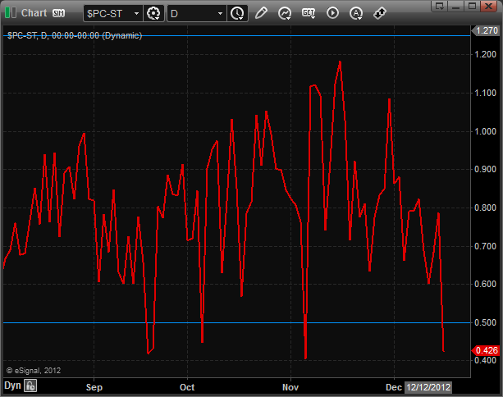Screen dimensions: 503x397
Task: Click the Oct label on time axis
Action: tap(187, 387)
